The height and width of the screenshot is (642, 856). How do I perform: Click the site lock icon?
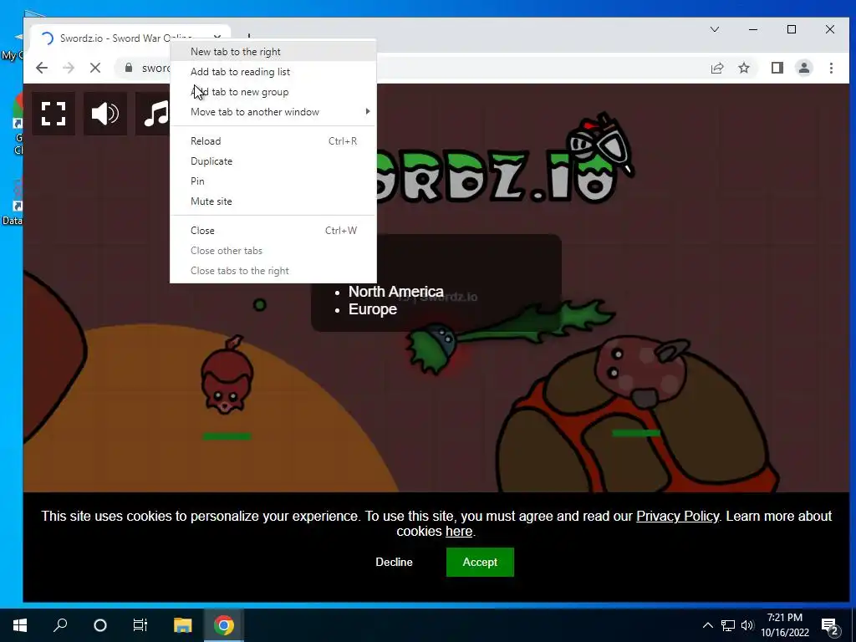(129, 68)
